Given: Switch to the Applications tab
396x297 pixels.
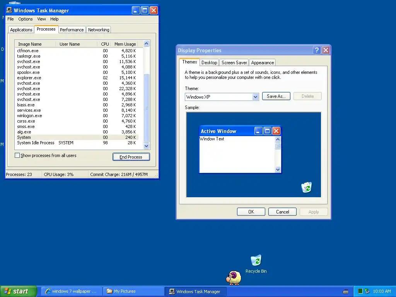Looking at the screenshot, I should pos(21,30).
